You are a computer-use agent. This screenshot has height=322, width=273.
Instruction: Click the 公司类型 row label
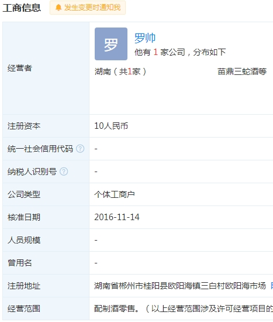pyautogui.click(x=24, y=194)
